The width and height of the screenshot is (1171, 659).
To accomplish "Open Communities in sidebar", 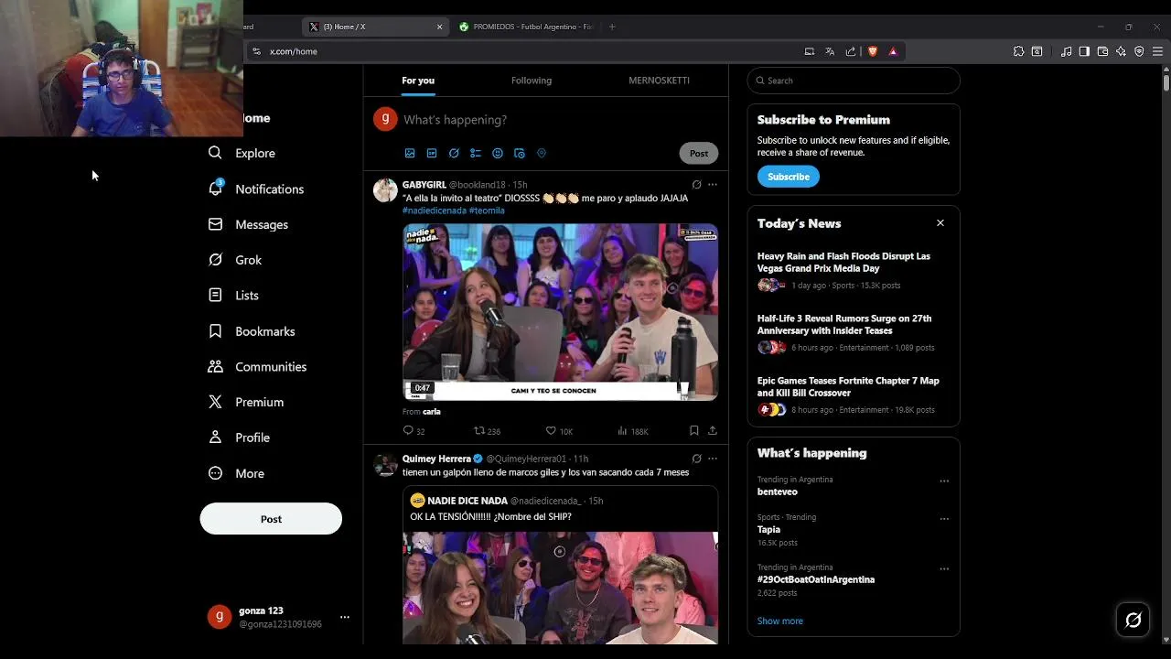I will (257, 366).
